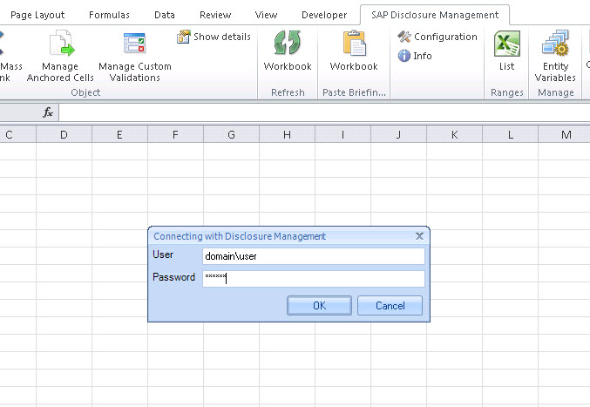This screenshot has height=407, width=590.
Task: Select column C header
Action: [17, 135]
